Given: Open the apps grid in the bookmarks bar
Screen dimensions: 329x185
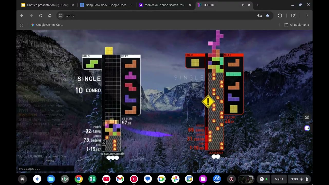Looking at the screenshot, I should coord(22,25).
